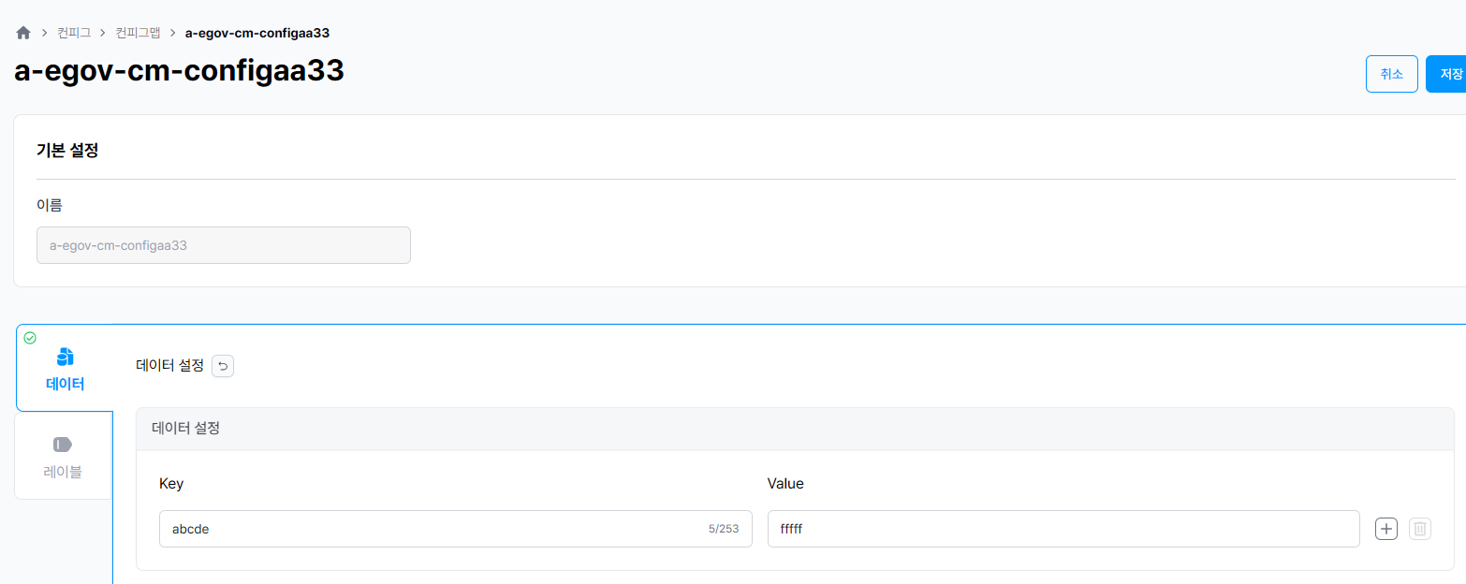The image size is (1466, 584).
Task: Click the Value field containing fffff
Action: (1063, 529)
